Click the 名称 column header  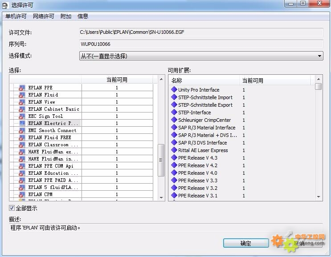click(204, 80)
